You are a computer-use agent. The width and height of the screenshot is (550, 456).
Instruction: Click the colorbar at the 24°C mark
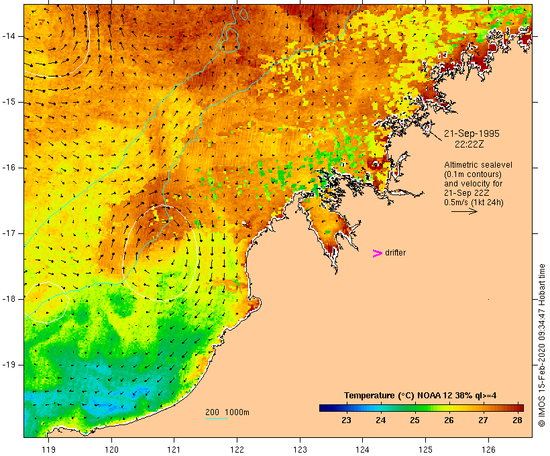click(x=380, y=408)
